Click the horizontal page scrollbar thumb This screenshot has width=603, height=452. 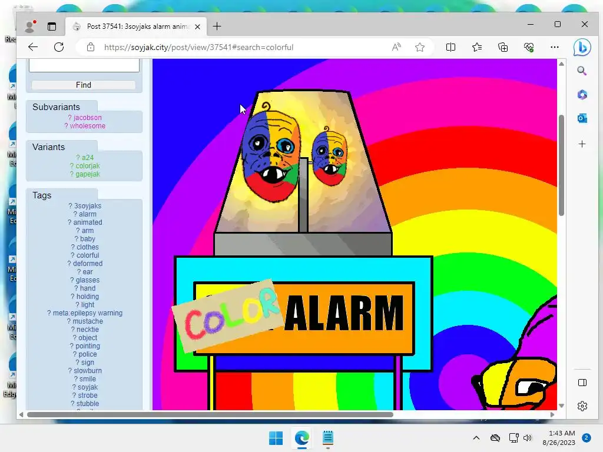(x=210, y=414)
